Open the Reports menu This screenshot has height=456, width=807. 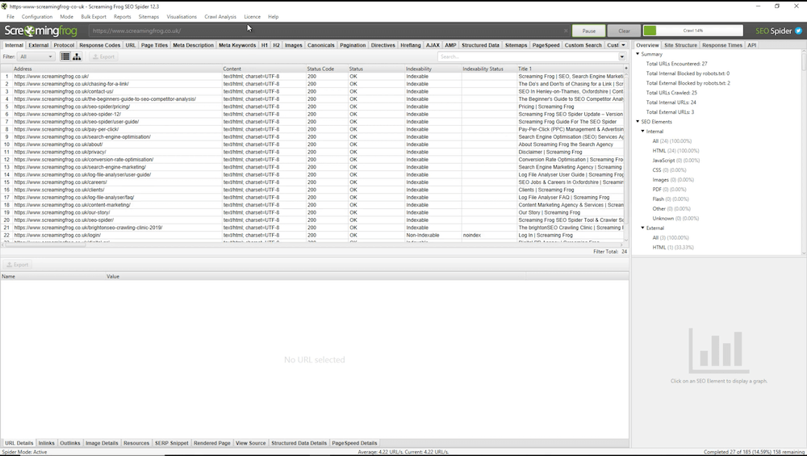coord(123,16)
